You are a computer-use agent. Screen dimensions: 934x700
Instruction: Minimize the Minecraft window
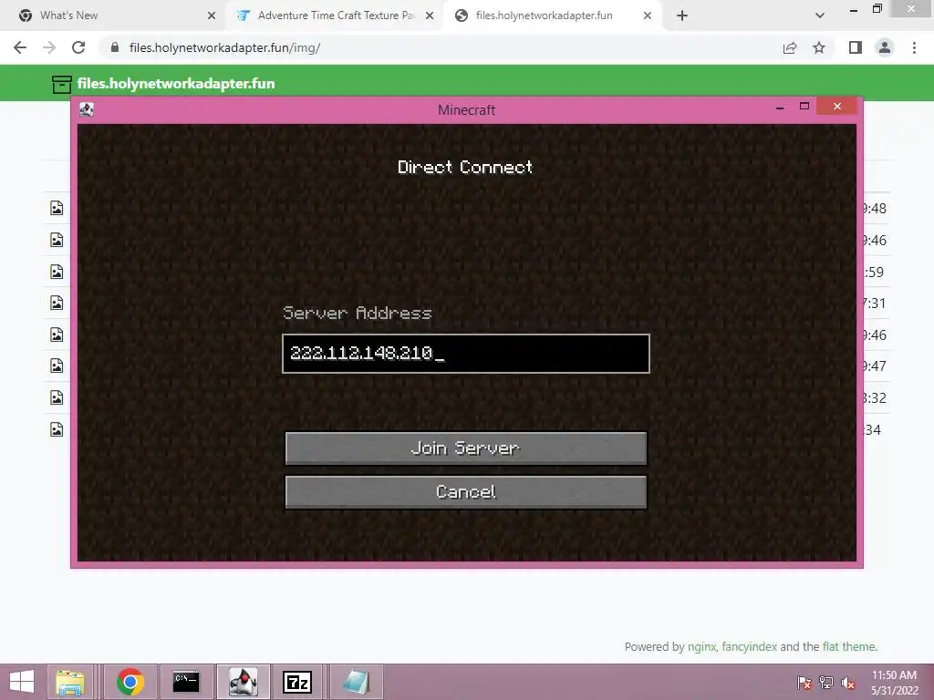coord(780,108)
